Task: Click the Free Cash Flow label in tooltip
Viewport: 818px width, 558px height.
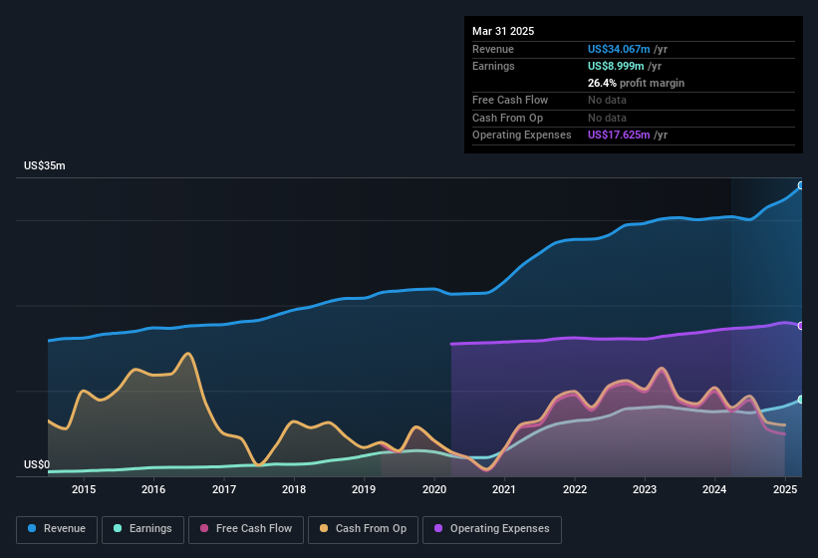Action: click(510, 100)
